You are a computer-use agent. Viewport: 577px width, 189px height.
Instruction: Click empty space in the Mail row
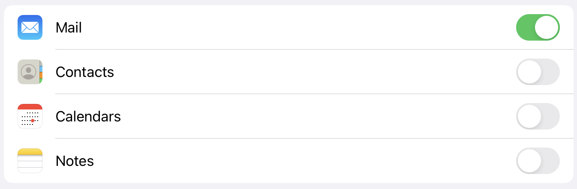tap(300, 27)
